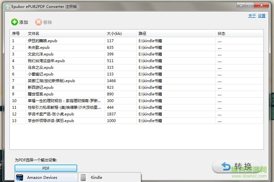This screenshot has width=274, height=182.
Task: Click the size value 635
Action: coord(110,48)
